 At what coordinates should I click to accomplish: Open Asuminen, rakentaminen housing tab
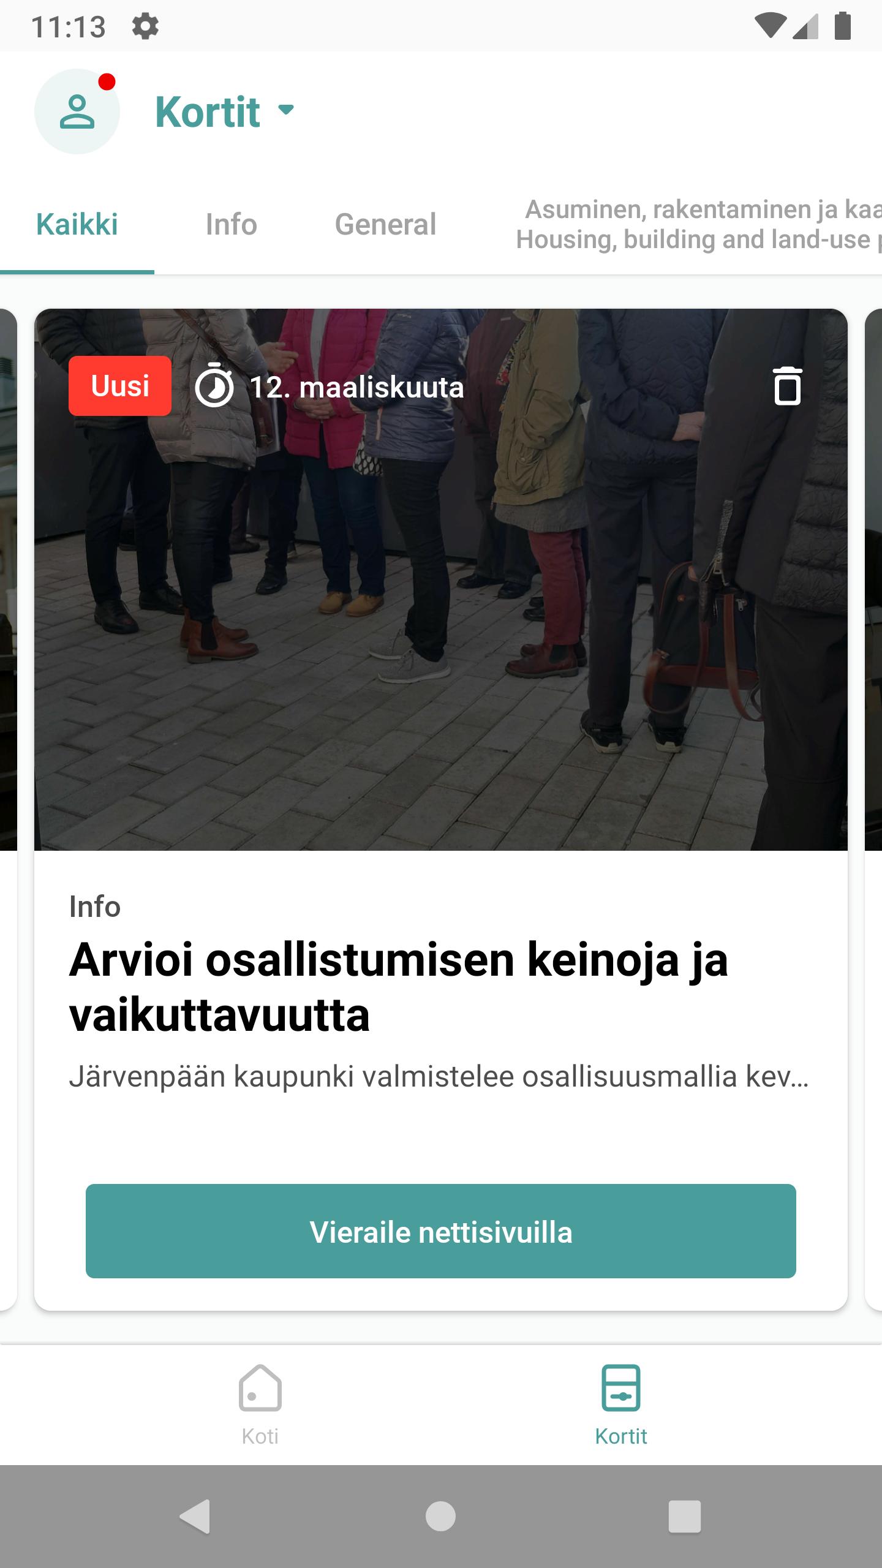coord(698,224)
